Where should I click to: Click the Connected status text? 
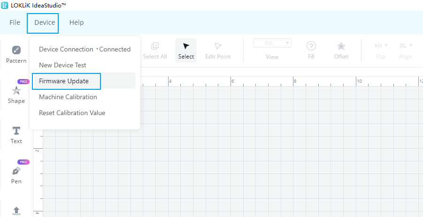coord(115,49)
